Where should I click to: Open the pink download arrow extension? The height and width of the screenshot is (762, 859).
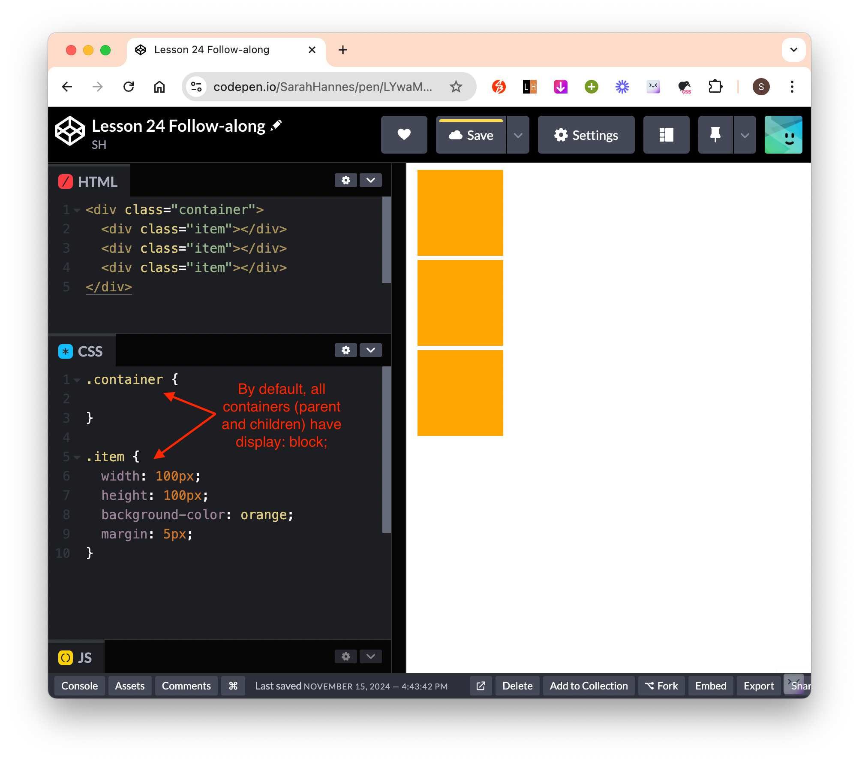(561, 87)
